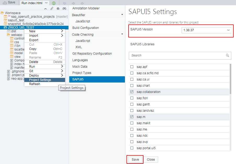Click the cloud Save icon in toolbar
Image resolution: width=236 pixels, height=164 pixels.
pyautogui.click(x=5, y=3)
